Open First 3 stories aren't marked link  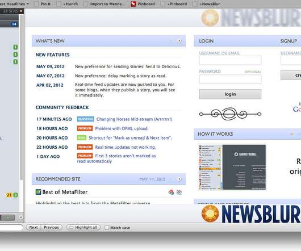click(x=116, y=158)
